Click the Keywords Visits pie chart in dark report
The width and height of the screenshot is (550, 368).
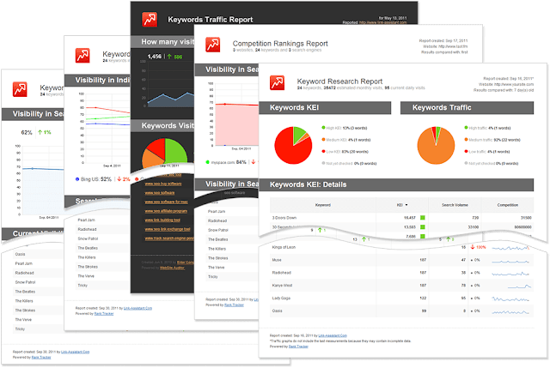[x=164, y=153]
